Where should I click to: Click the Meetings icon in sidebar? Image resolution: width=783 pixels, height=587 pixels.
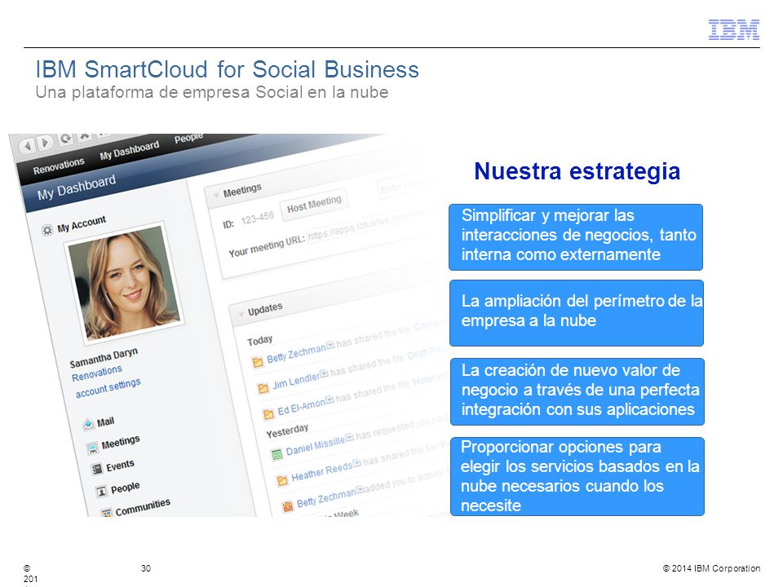[x=93, y=448]
